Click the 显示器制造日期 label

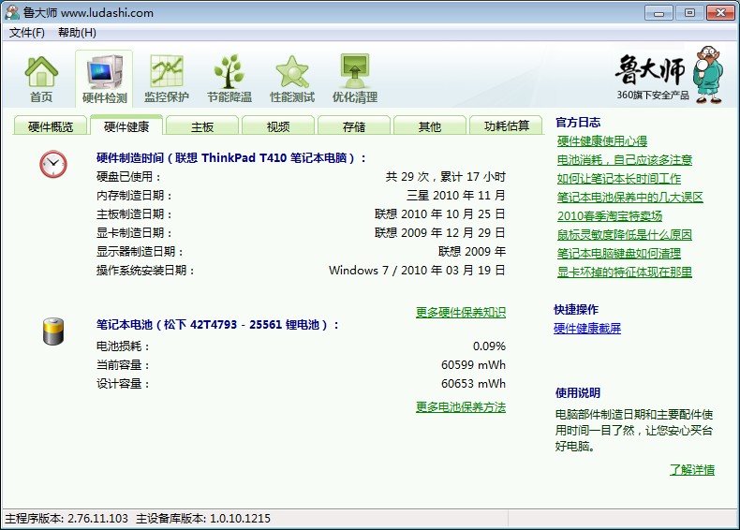click(x=140, y=252)
